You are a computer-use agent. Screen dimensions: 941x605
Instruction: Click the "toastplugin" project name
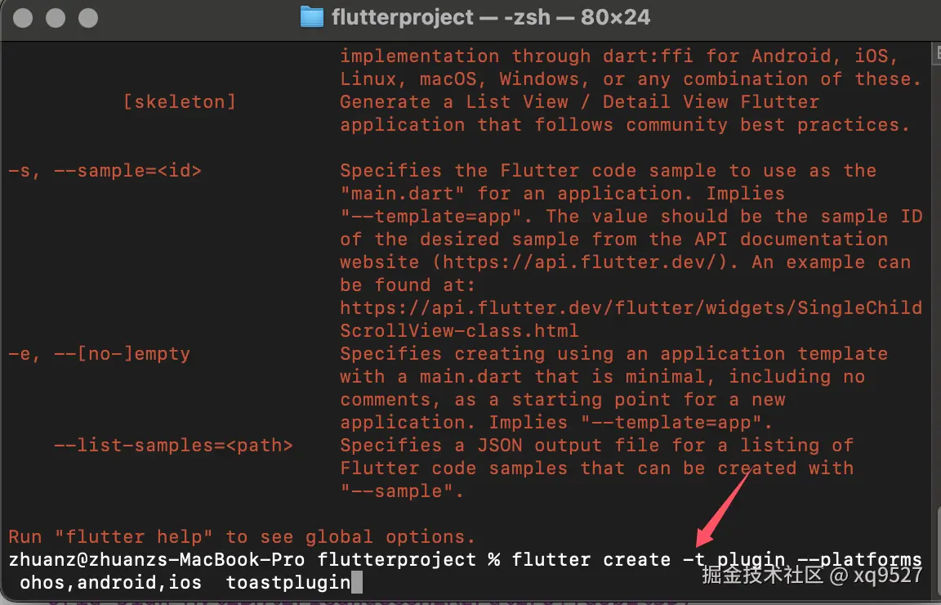click(288, 583)
